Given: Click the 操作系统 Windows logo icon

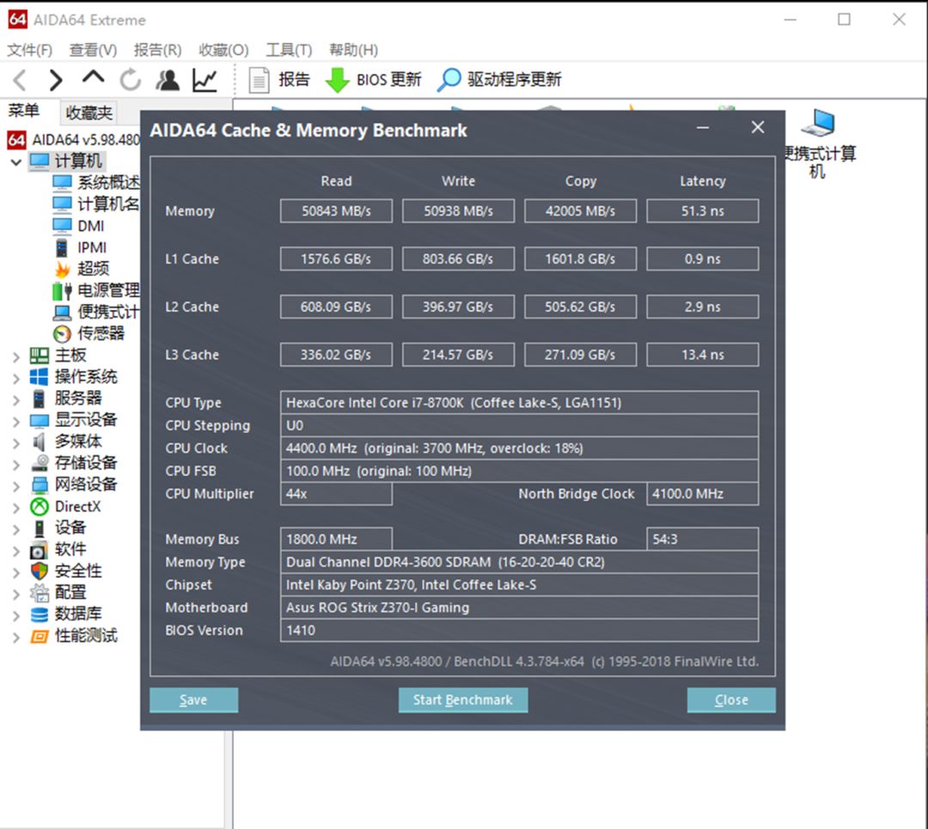Looking at the screenshot, I should (x=39, y=377).
